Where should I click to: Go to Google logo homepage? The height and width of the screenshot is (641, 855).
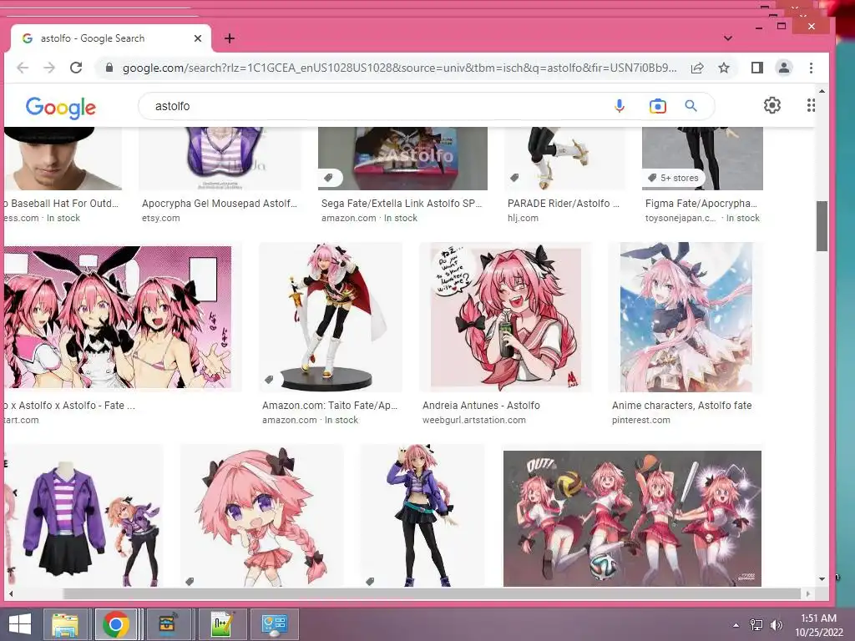click(x=60, y=108)
